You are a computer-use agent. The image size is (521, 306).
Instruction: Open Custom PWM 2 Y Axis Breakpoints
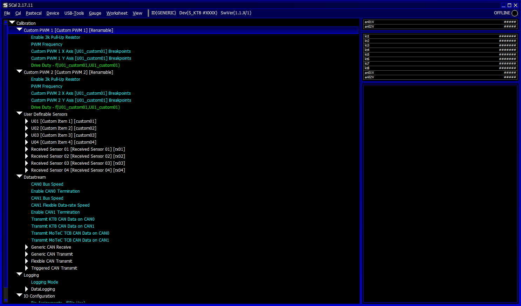[81, 100]
